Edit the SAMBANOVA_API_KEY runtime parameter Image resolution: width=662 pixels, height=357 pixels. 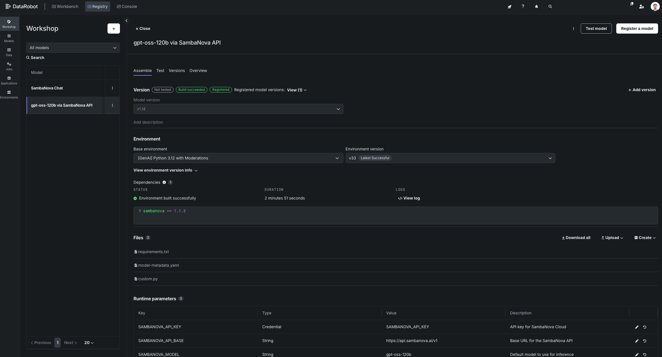pyautogui.click(x=637, y=327)
